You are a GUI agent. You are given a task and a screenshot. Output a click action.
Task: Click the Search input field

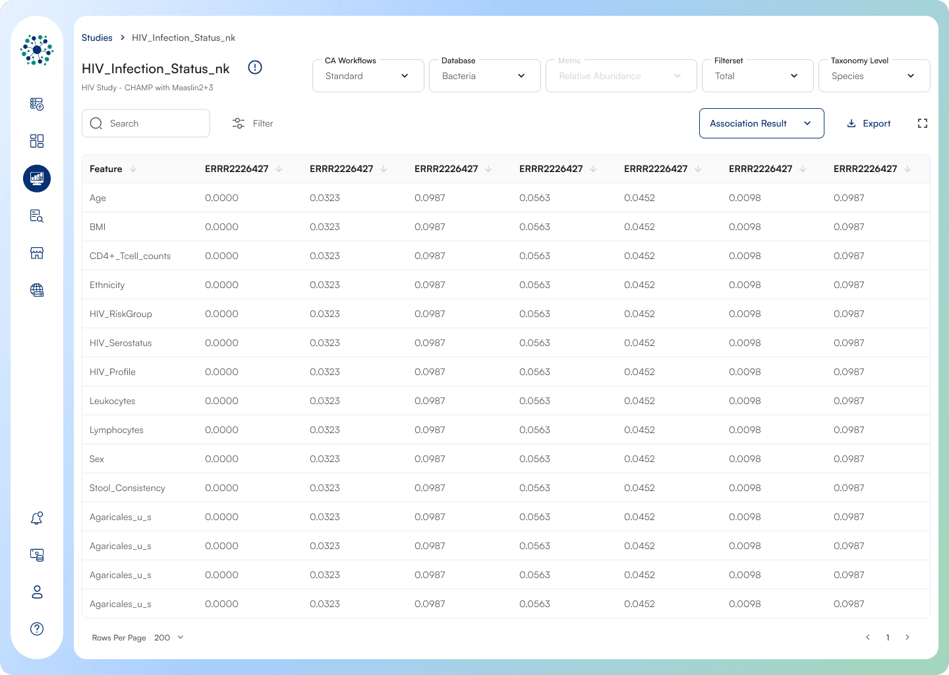pos(155,123)
